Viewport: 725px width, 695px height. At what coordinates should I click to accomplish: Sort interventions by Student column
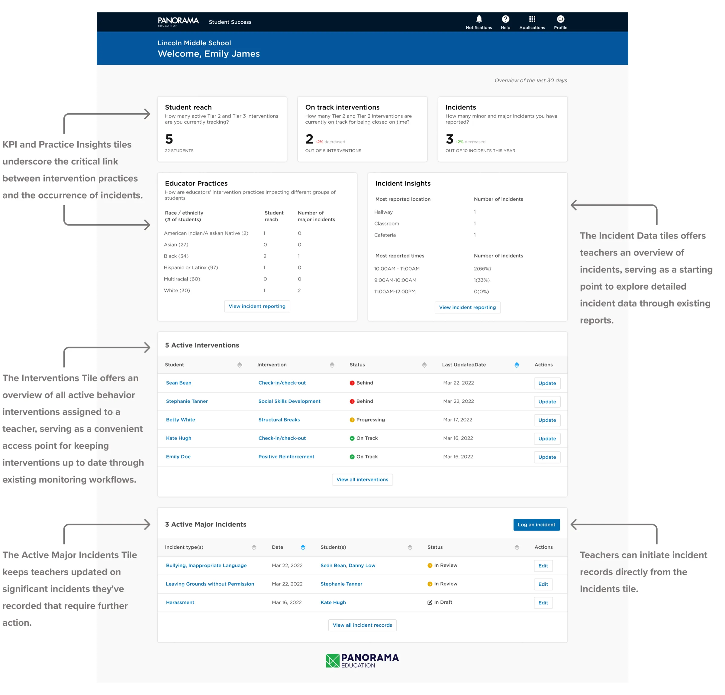[239, 365]
